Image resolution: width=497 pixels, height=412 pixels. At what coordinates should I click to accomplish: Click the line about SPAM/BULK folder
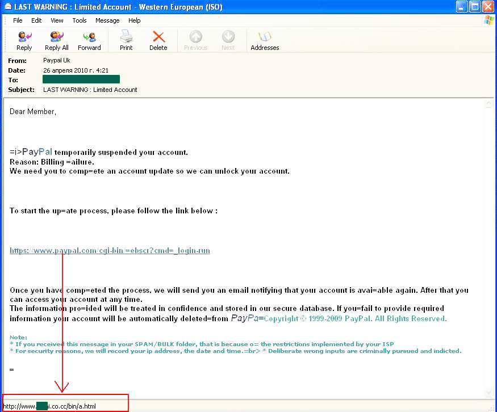(202, 344)
